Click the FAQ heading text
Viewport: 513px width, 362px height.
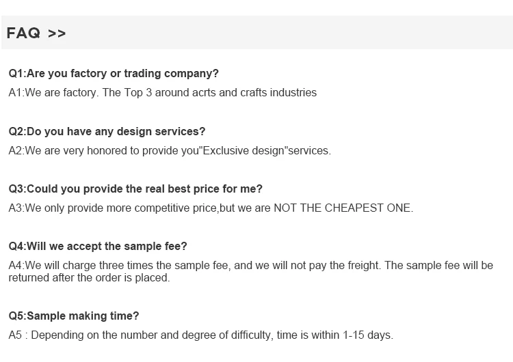click(23, 33)
